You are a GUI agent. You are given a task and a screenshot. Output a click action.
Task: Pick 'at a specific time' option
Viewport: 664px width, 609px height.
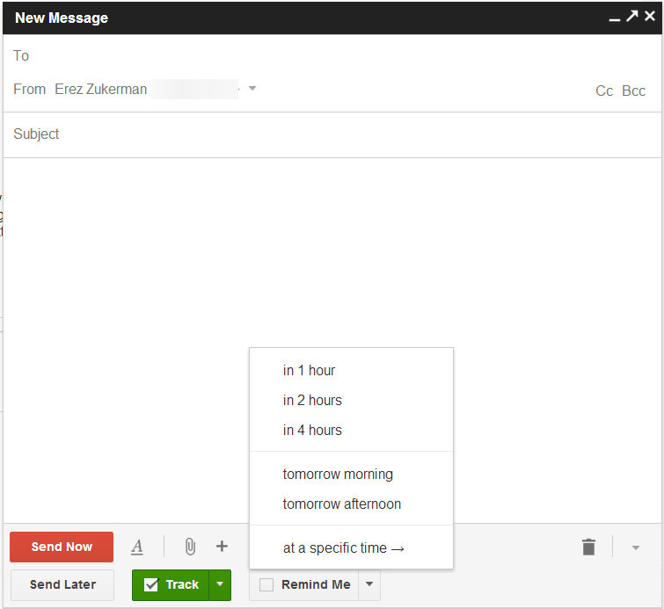click(343, 548)
